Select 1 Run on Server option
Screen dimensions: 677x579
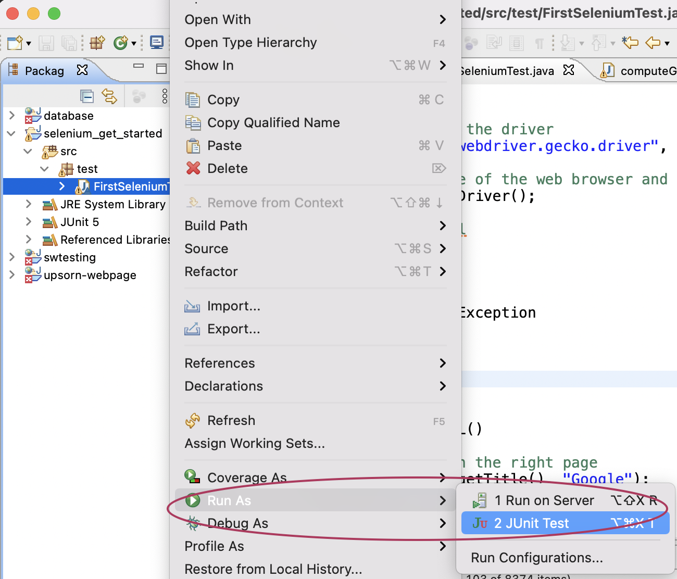544,500
